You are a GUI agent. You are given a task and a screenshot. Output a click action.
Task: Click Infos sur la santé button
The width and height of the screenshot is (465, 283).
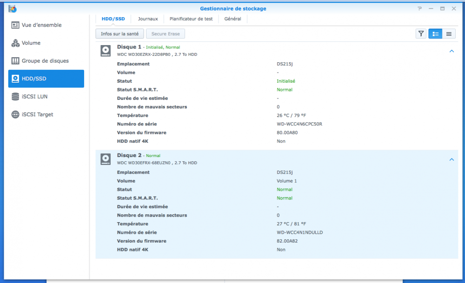click(120, 33)
